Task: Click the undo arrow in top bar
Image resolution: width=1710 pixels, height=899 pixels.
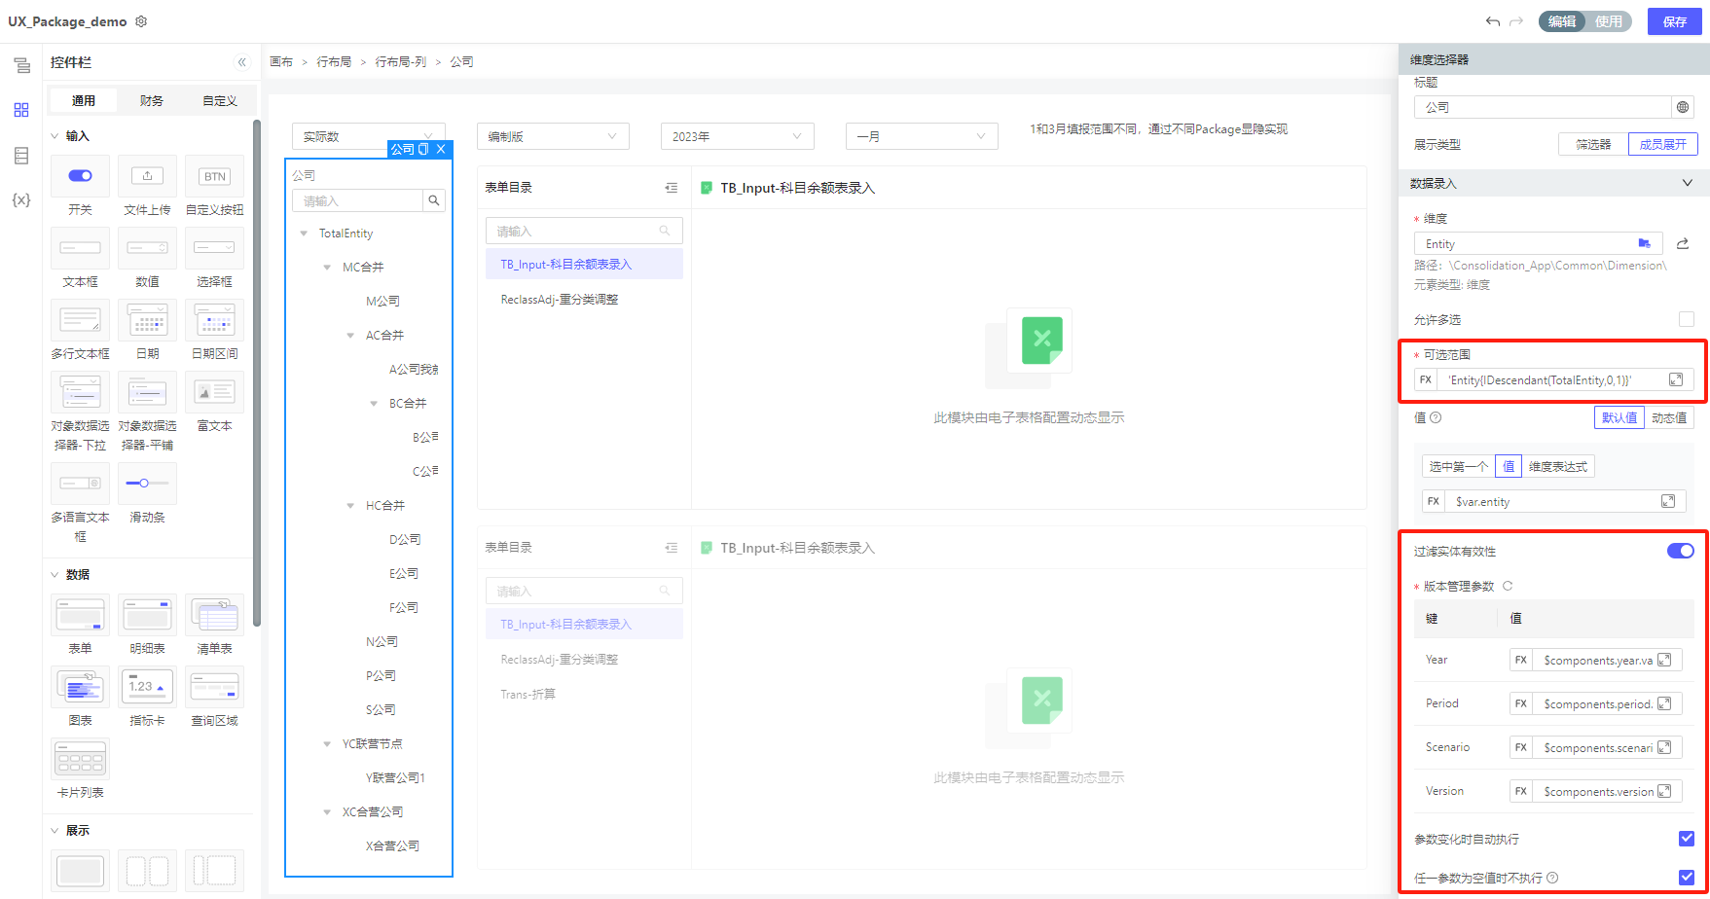Action: 1492,21
